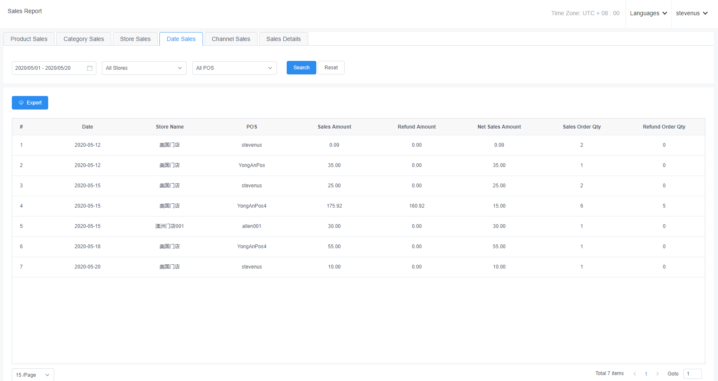The image size is (718, 381).
Task: Expand the All POS dropdown
Action: point(234,68)
